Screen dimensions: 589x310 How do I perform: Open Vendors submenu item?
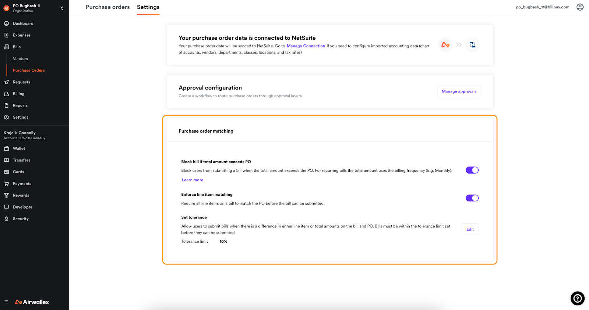pos(20,59)
